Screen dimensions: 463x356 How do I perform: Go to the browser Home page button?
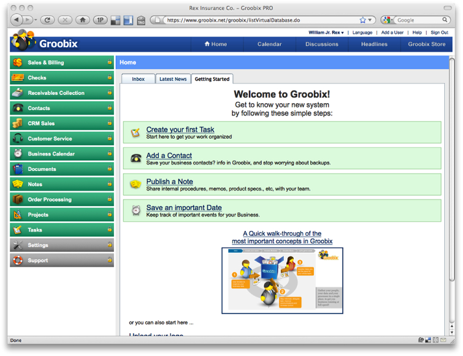point(83,20)
